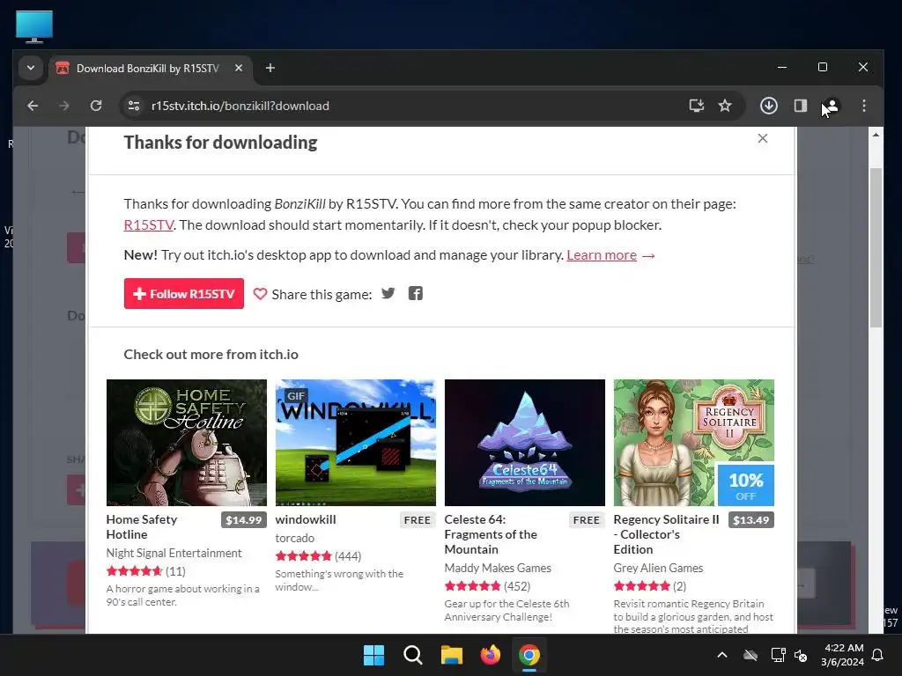This screenshot has height=676, width=902.
Task: Open a new tab with plus button
Action: [270, 68]
